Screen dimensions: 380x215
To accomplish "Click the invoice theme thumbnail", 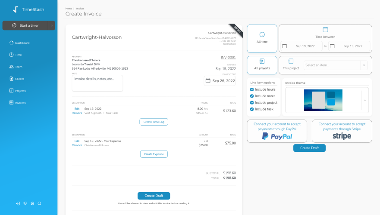I will tap(323, 100).
